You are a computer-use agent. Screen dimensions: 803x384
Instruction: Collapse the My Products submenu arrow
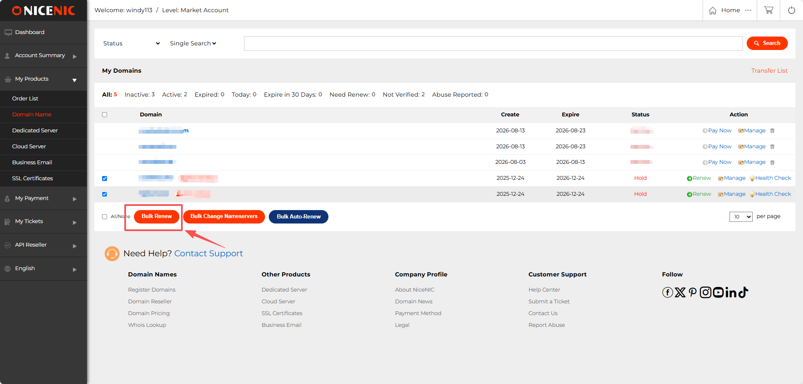[74, 80]
